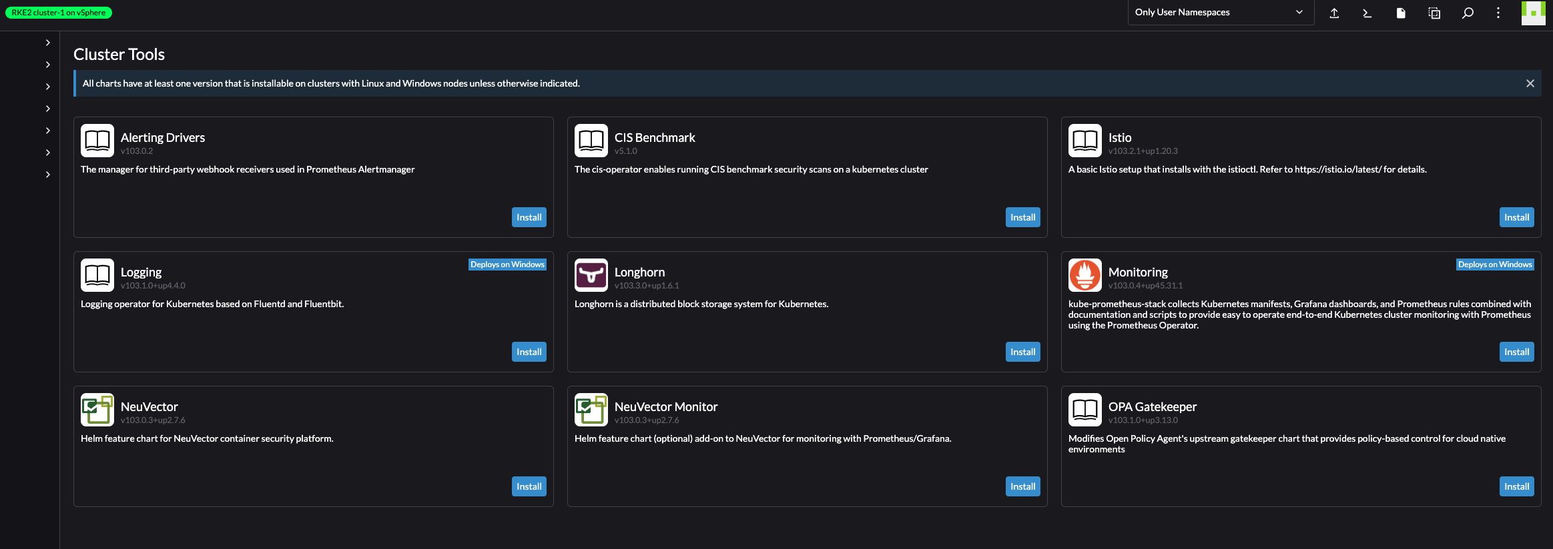Click version text v5.1.0
The image size is (1553, 549).
pos(626,151)
